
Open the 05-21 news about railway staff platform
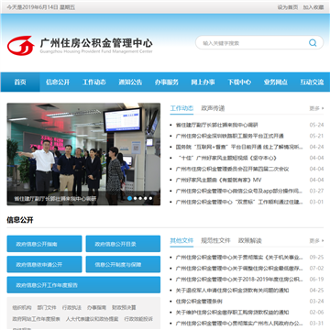pyautogui.click(x=230, y=136)
